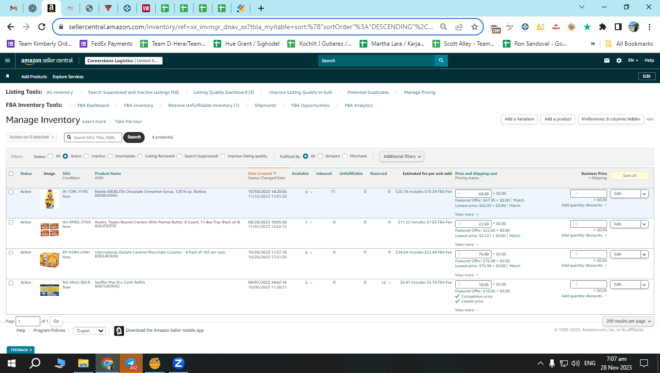Open the Windows Start menu

(12, 363)
